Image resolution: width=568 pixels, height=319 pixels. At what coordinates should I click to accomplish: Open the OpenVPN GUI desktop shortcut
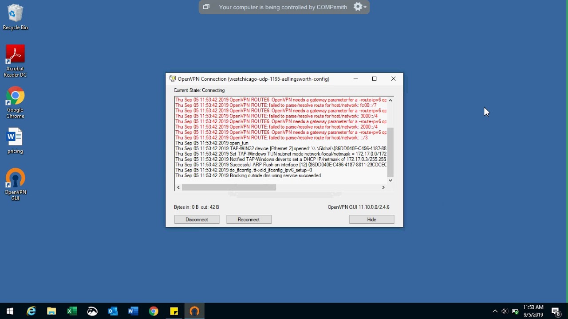[16, 184]
